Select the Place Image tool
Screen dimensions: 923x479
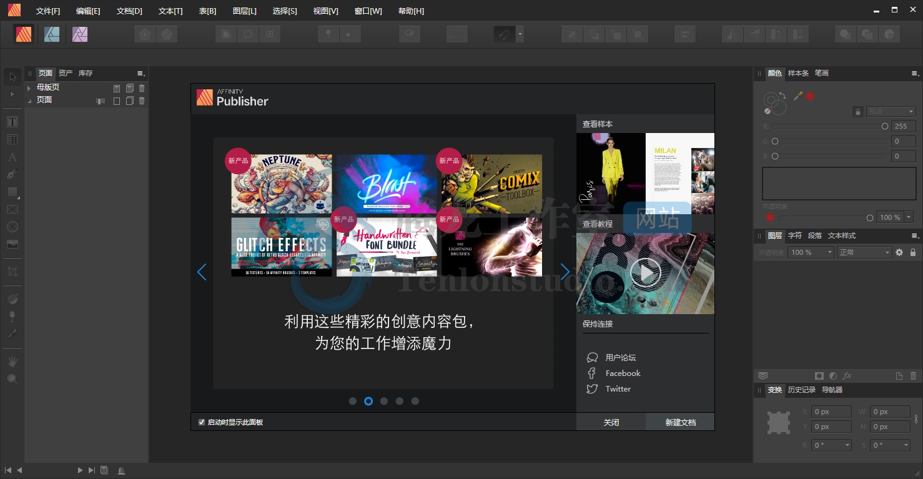12,244
